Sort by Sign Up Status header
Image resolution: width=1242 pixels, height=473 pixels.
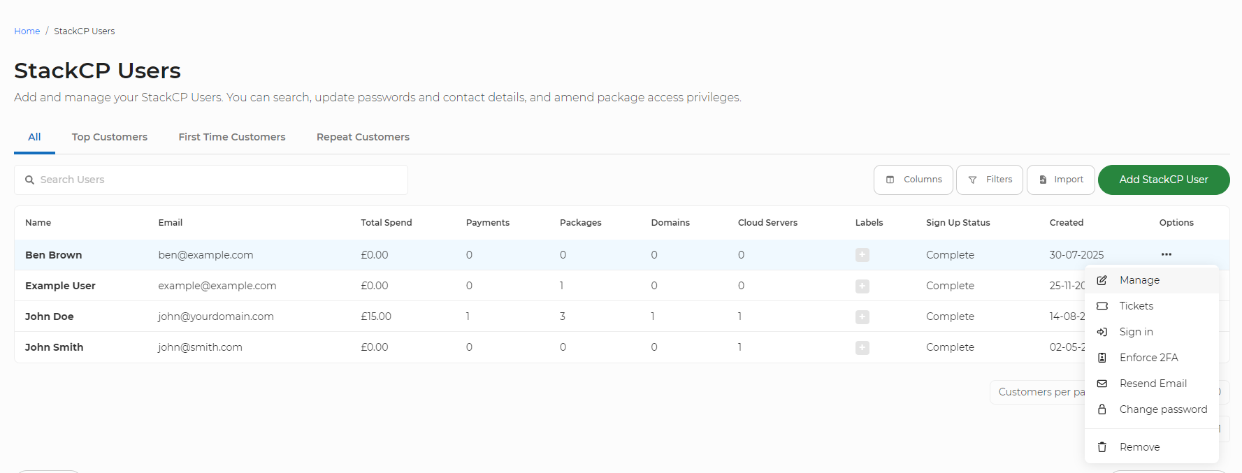point(958,223)
